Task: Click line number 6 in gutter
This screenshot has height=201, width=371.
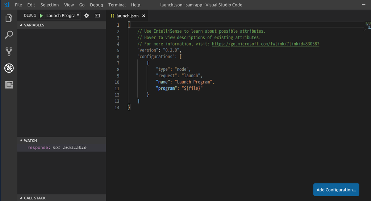Action: pos(118,57)
